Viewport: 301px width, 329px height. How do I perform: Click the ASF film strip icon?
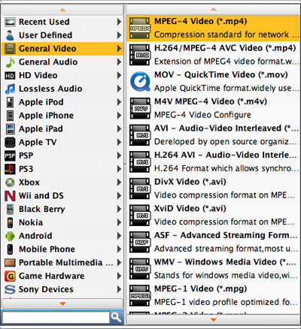click(x=140, y=242)
